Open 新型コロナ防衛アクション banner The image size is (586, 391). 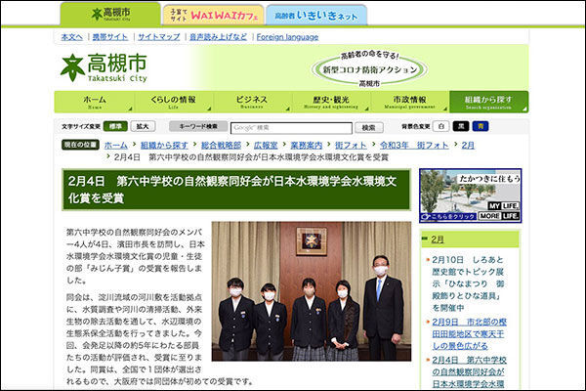(369, 69)
